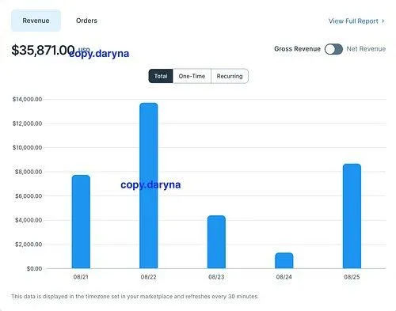Click the 08/24 revenue bar
396x311 pixels.
(284, 260)
